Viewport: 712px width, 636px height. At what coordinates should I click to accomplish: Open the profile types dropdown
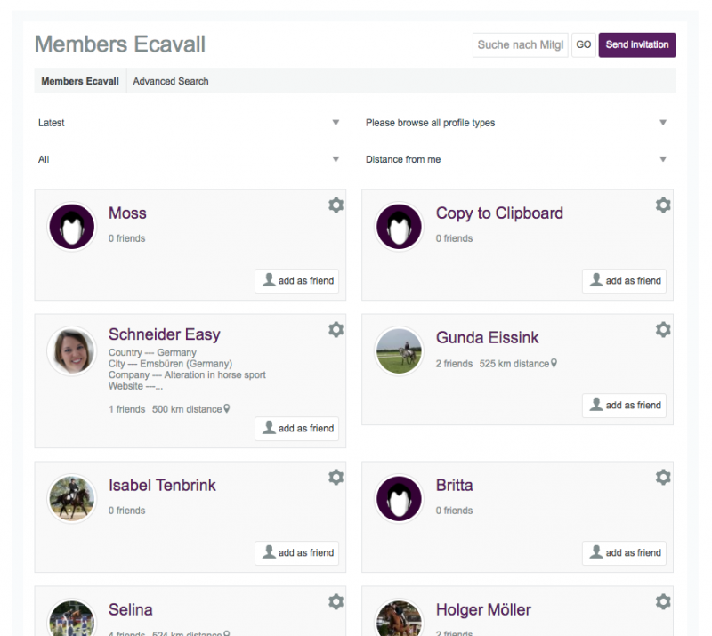(x=517, y=123)
